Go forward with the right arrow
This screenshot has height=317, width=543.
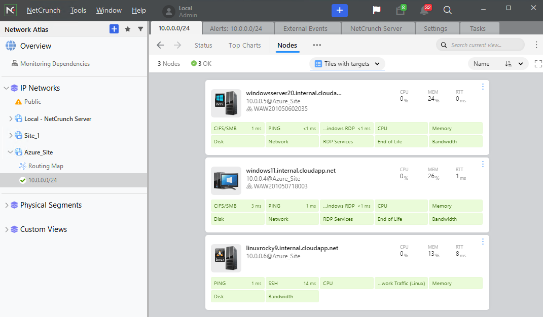click(x=177, y=45)
